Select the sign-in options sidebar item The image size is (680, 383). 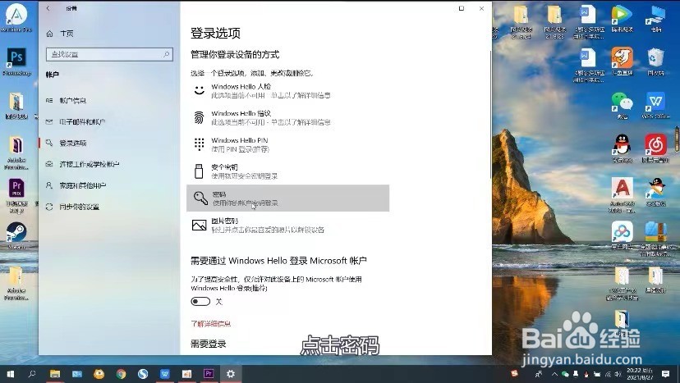[66, 143]
